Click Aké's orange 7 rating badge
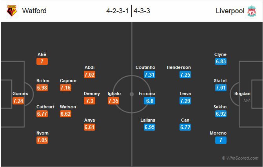The width and height of the screenshot is (263, 167). 42,61
